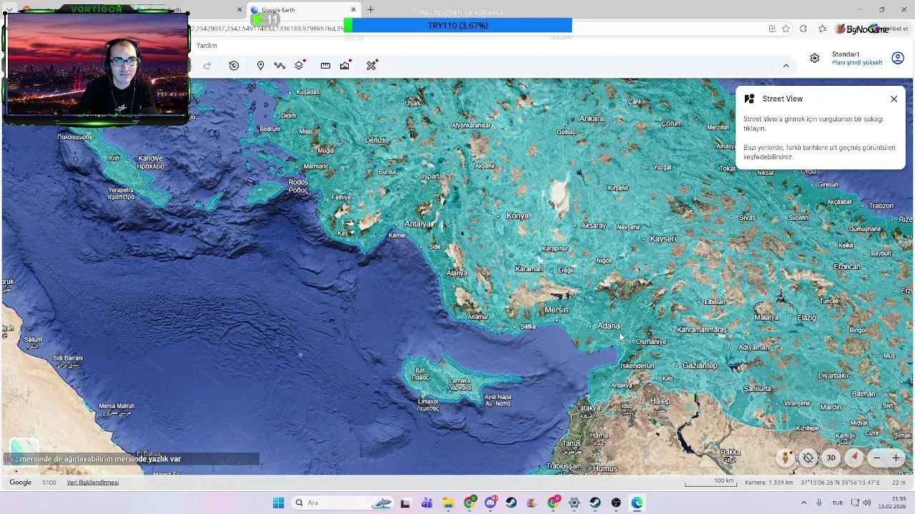The height and width of the screenshot is (514, 915).
Task: Click the taskbar microphone icon
Action: pyautogui.click(x=819, y=503)
